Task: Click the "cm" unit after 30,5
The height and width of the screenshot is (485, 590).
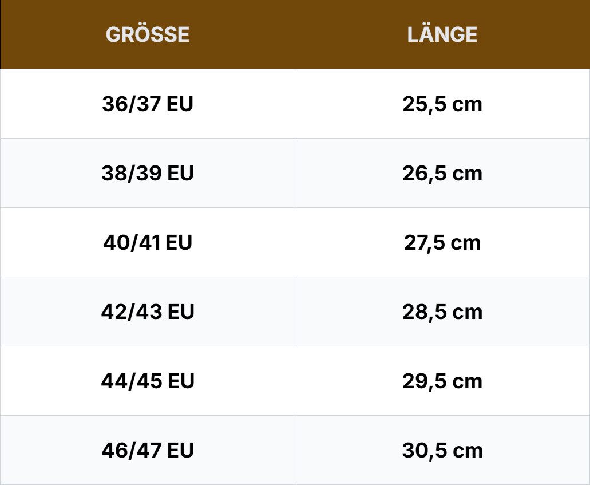Action: (468, 451)
